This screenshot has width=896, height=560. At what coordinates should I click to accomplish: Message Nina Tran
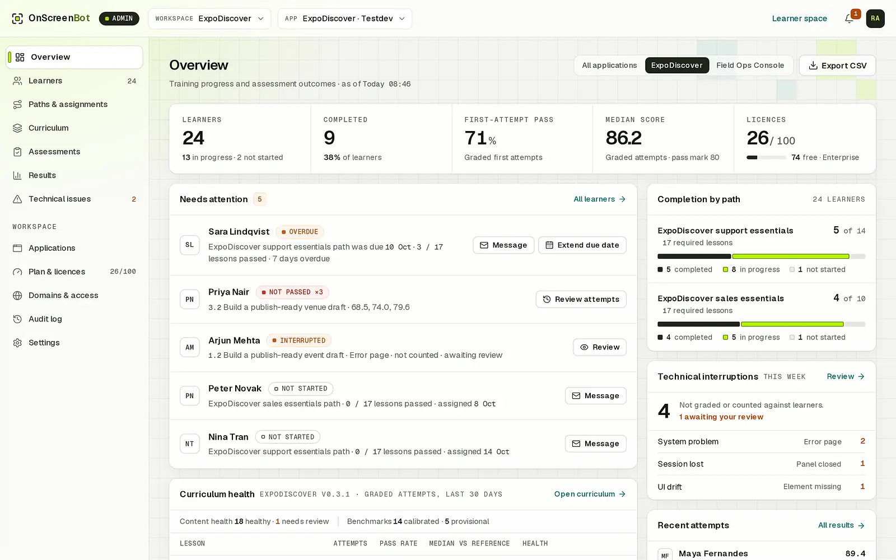click(596, 444)
